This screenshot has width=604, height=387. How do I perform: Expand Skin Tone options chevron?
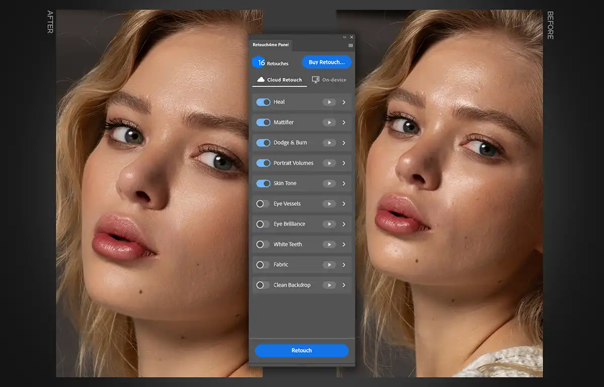pyautogui.click(x=344, y=183)
